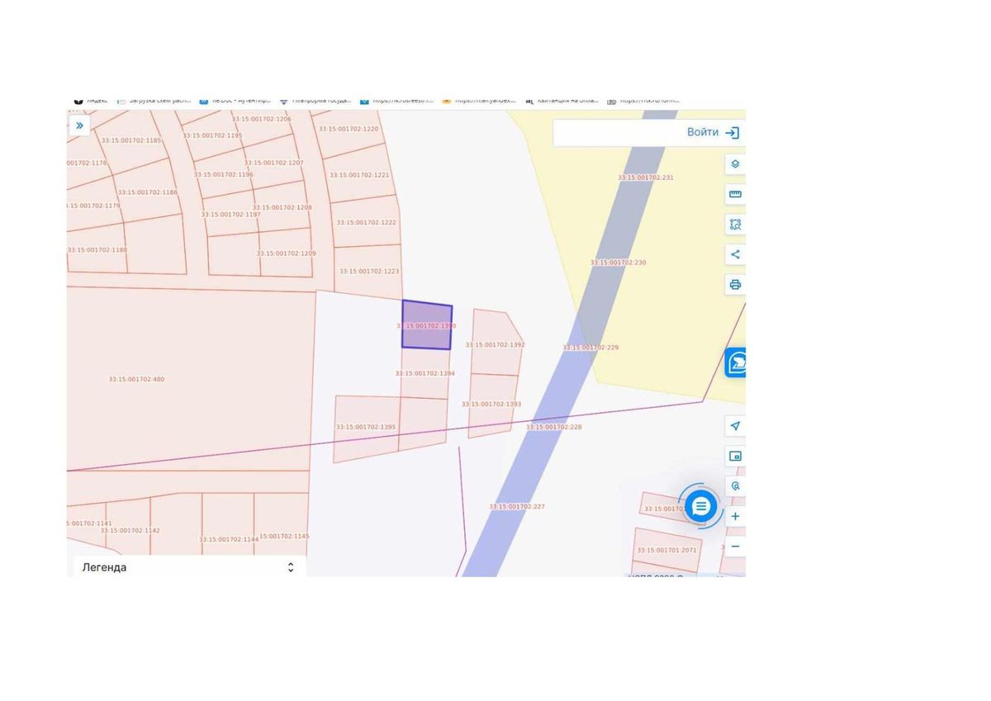Click parcel label 15:001702:1145
This screenshot has width=991, height=701.
pos(285,536)
